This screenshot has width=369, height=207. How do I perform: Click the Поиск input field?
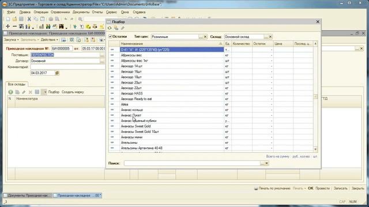(x=192, y=163)
